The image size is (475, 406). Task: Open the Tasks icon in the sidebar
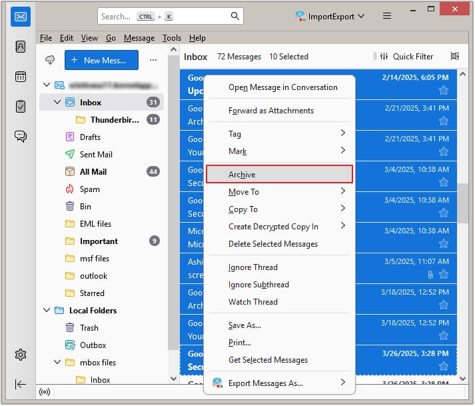pyautogui.click(x=20, y=106)
